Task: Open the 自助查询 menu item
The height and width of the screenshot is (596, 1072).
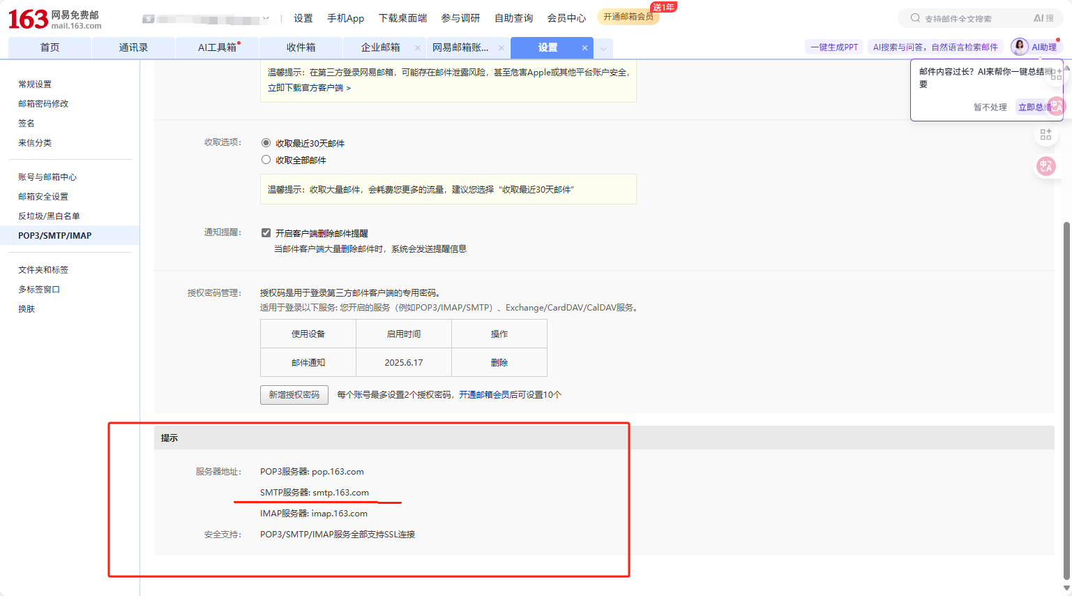Action: coord(513,18)
